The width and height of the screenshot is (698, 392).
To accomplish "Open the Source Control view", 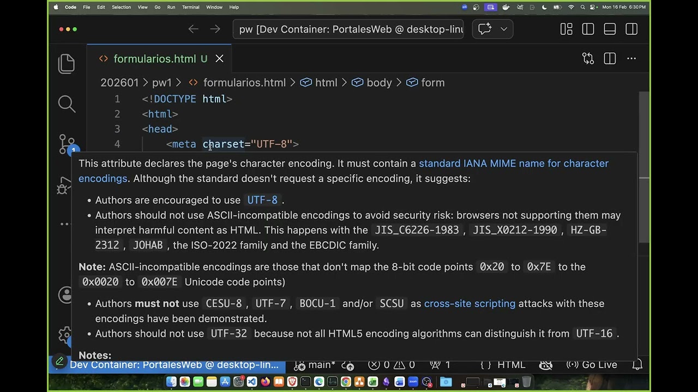I will click(x=67, y=144).
